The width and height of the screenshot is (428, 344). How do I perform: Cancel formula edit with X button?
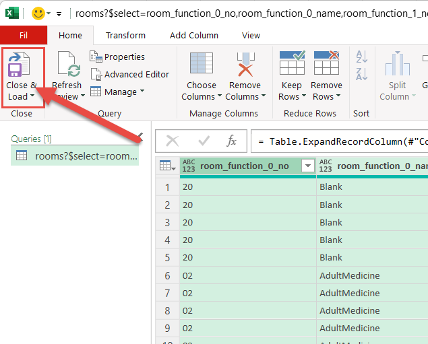click(173, 141)
